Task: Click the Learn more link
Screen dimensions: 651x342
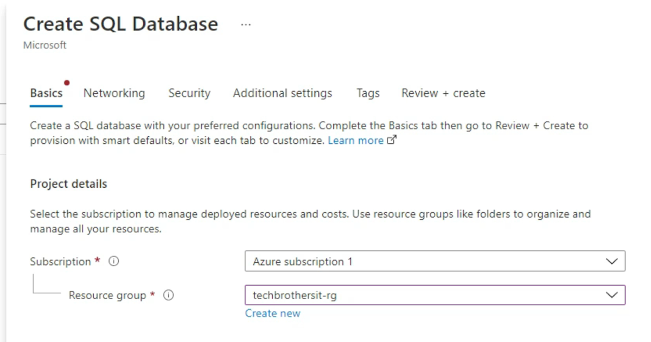Action: 356,140
